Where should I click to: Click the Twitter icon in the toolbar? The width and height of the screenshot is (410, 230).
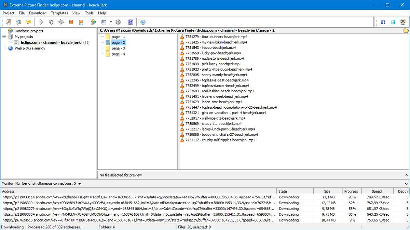(393, 22)
